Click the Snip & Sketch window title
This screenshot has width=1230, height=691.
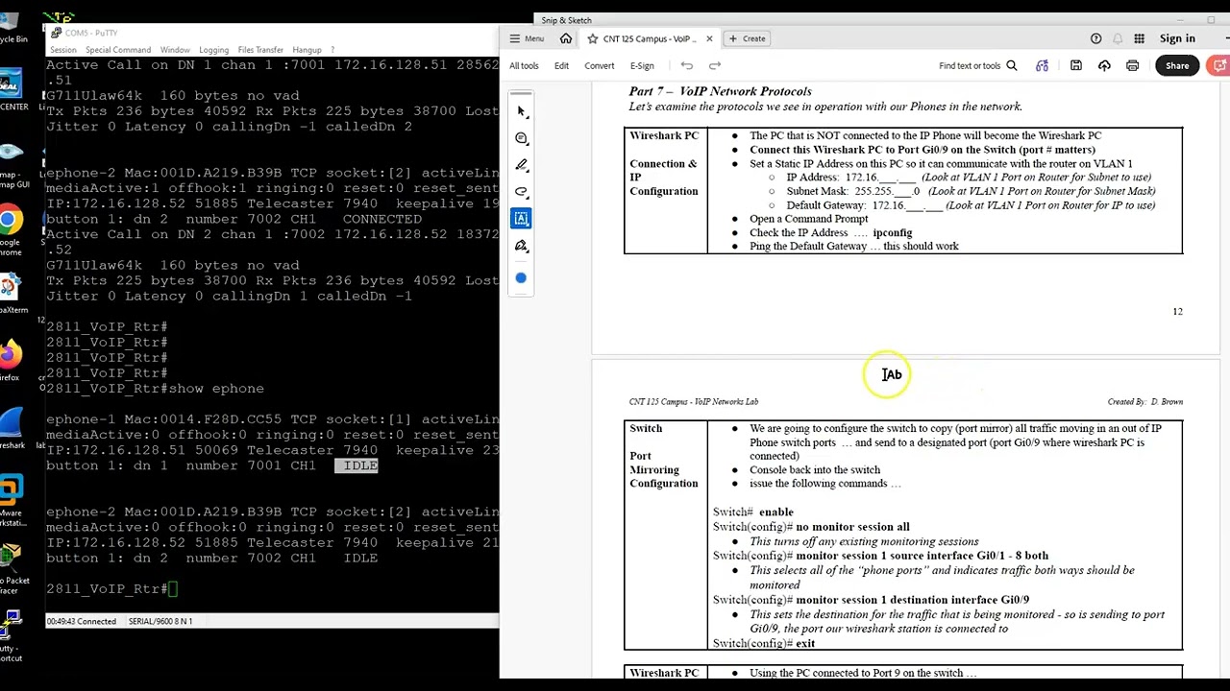coord(566,20)
